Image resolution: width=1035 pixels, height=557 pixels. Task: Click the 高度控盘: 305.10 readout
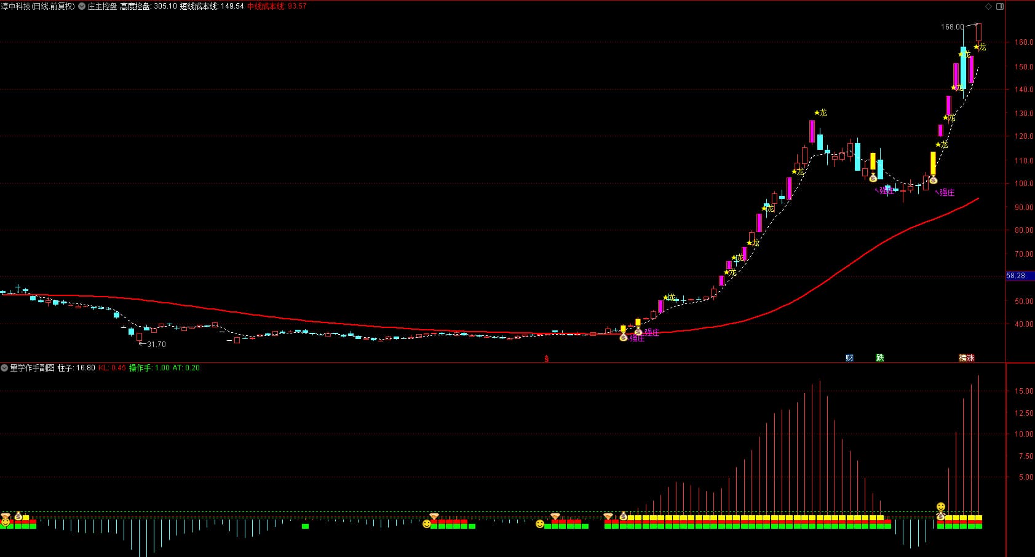[148, 6]
